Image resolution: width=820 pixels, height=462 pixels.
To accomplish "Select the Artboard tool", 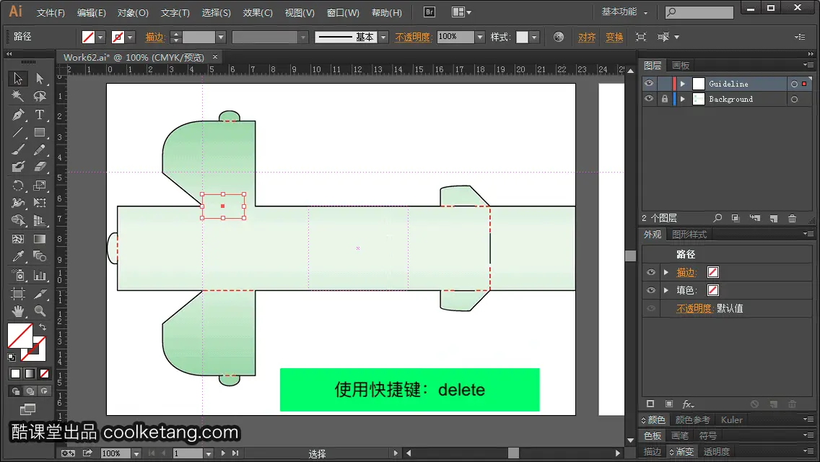I will pyautogui.click(x=18, y=294).
